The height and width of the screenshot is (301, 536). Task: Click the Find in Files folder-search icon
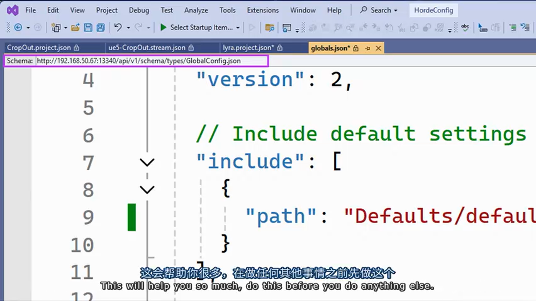coord(270,28)
